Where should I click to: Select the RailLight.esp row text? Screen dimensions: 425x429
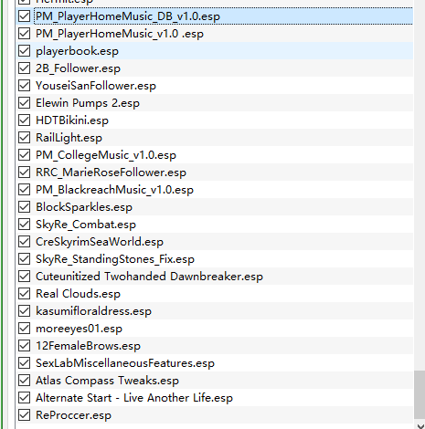(x=69, y=138)
